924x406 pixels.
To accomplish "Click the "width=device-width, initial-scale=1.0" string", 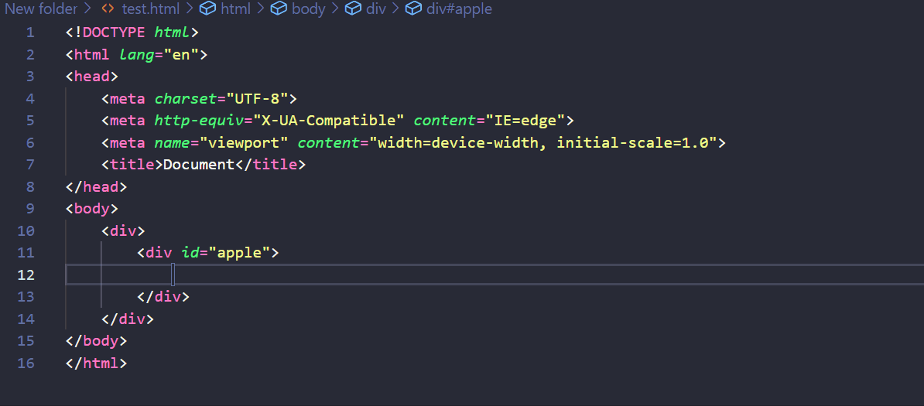I will point(542,142).
